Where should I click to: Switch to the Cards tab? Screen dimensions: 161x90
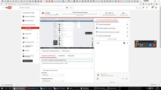71,56
